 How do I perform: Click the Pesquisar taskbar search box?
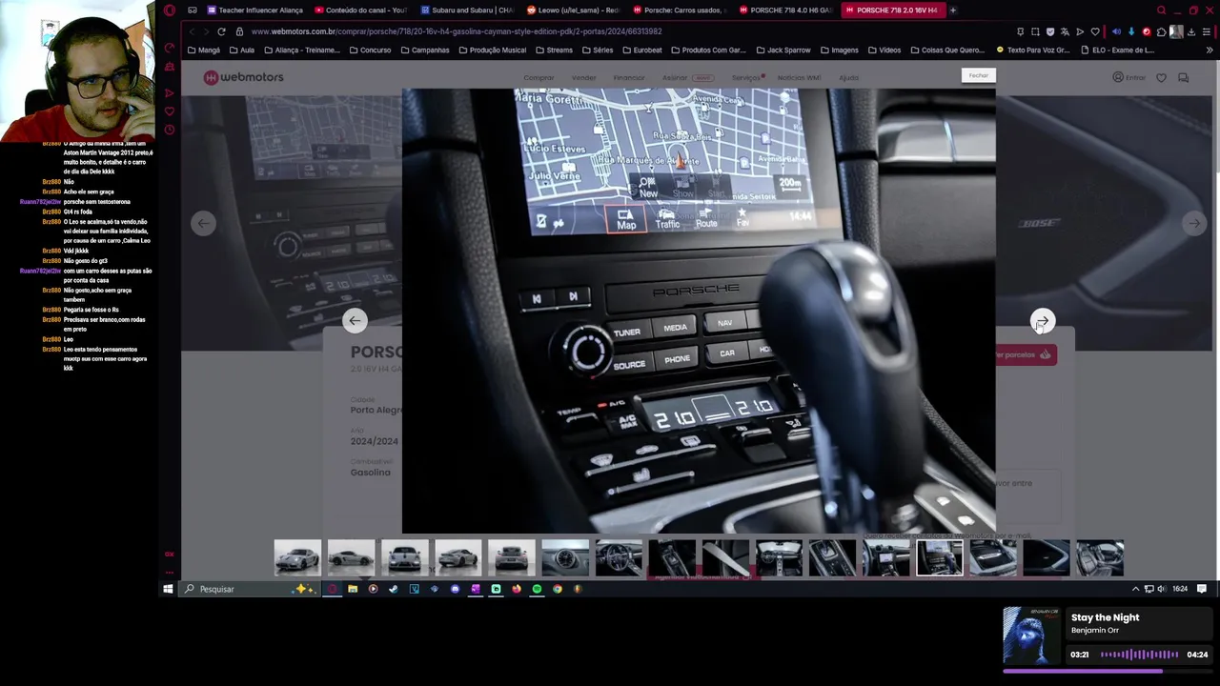pyautogui.click(x=250, y=589)
